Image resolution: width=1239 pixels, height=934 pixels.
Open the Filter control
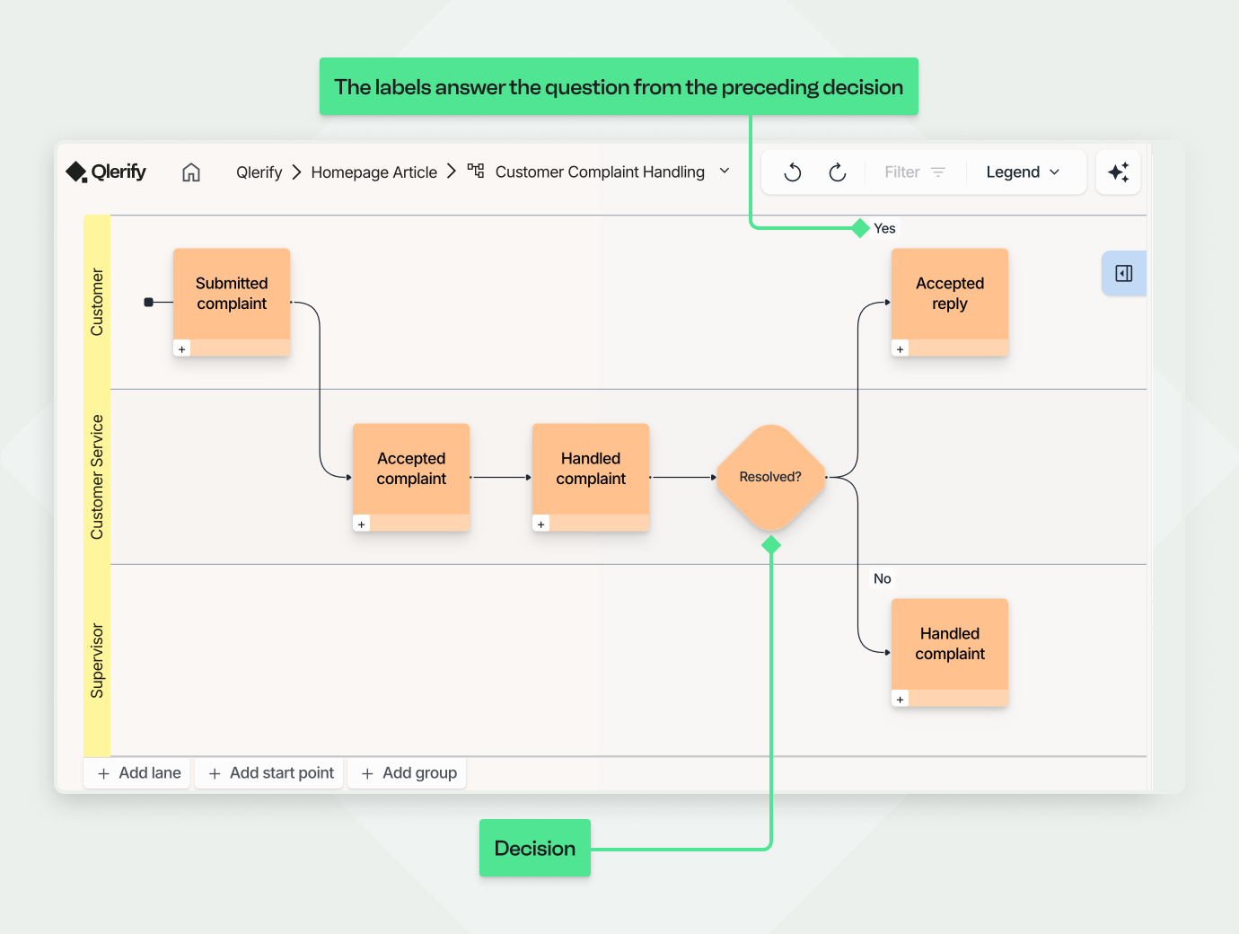[x=915, y=172]
